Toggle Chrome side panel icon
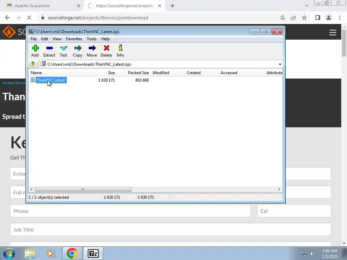The height and width of the screenshot is (260, 347). [318, 18]
